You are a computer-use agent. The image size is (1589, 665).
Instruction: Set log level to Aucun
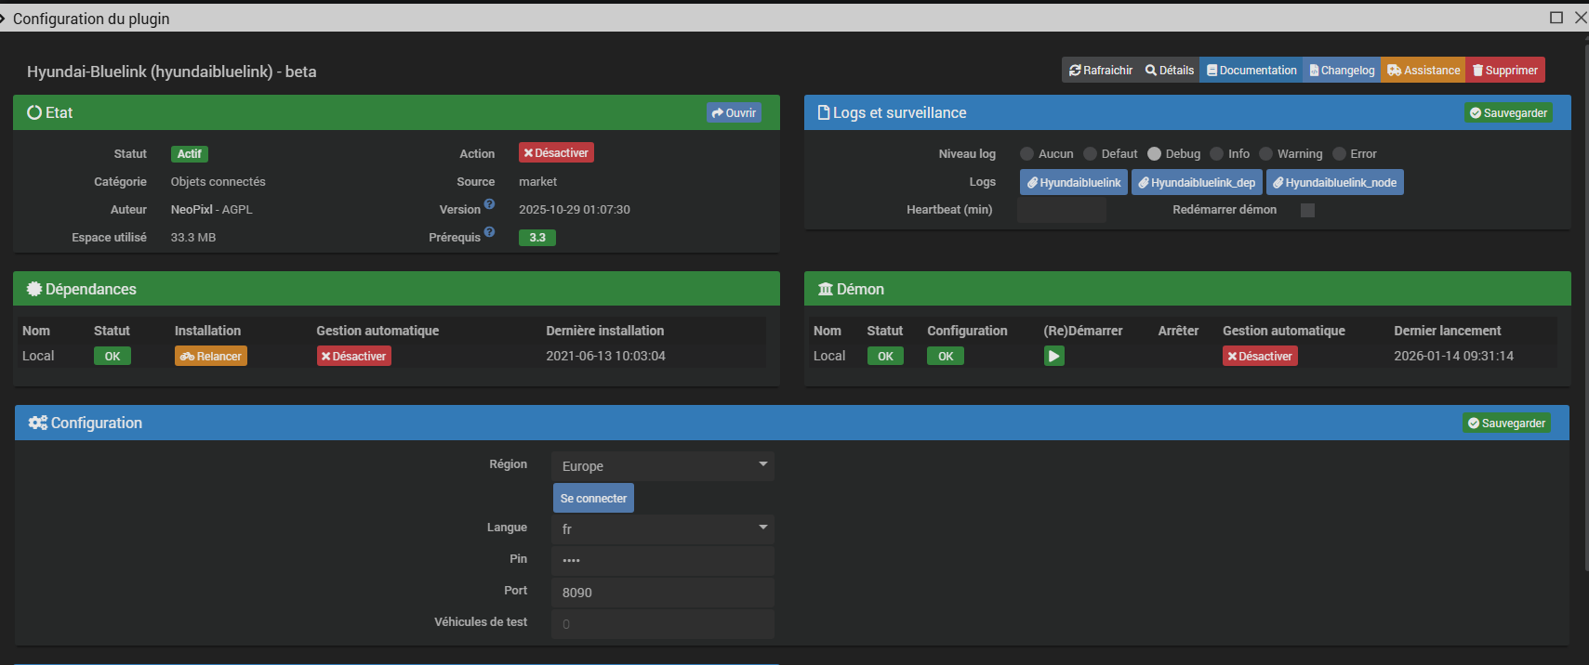(x=1026, y=154)
